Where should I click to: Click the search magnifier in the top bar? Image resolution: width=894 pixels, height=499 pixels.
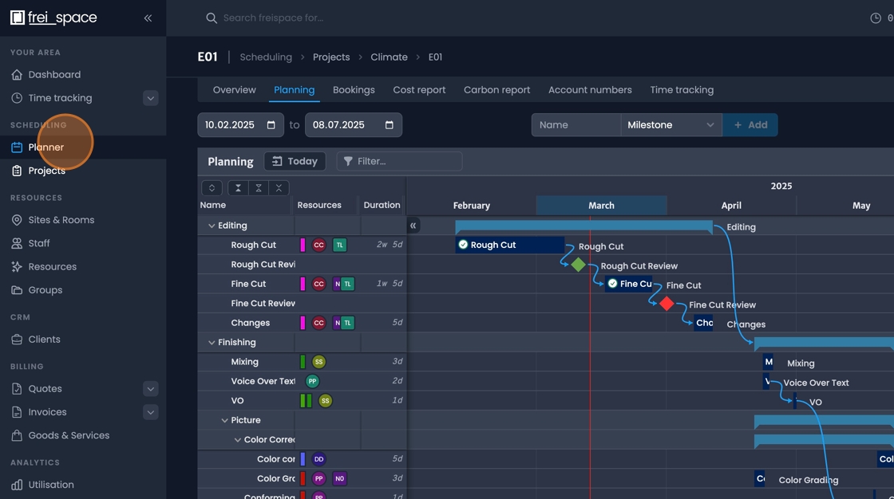(211, 17)
